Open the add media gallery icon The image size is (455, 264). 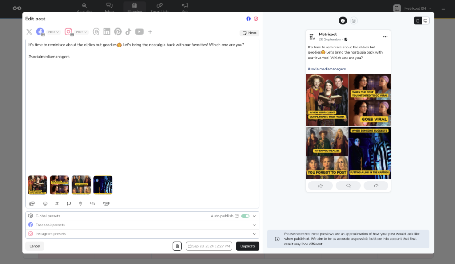coord(32,204)
